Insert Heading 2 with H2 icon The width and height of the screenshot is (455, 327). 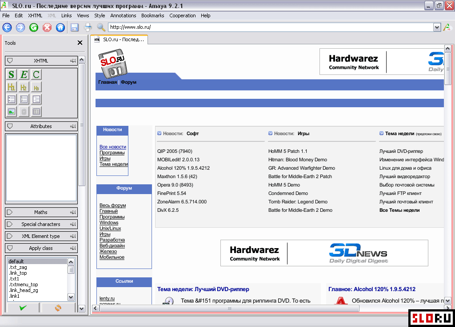tap(24, 87)
